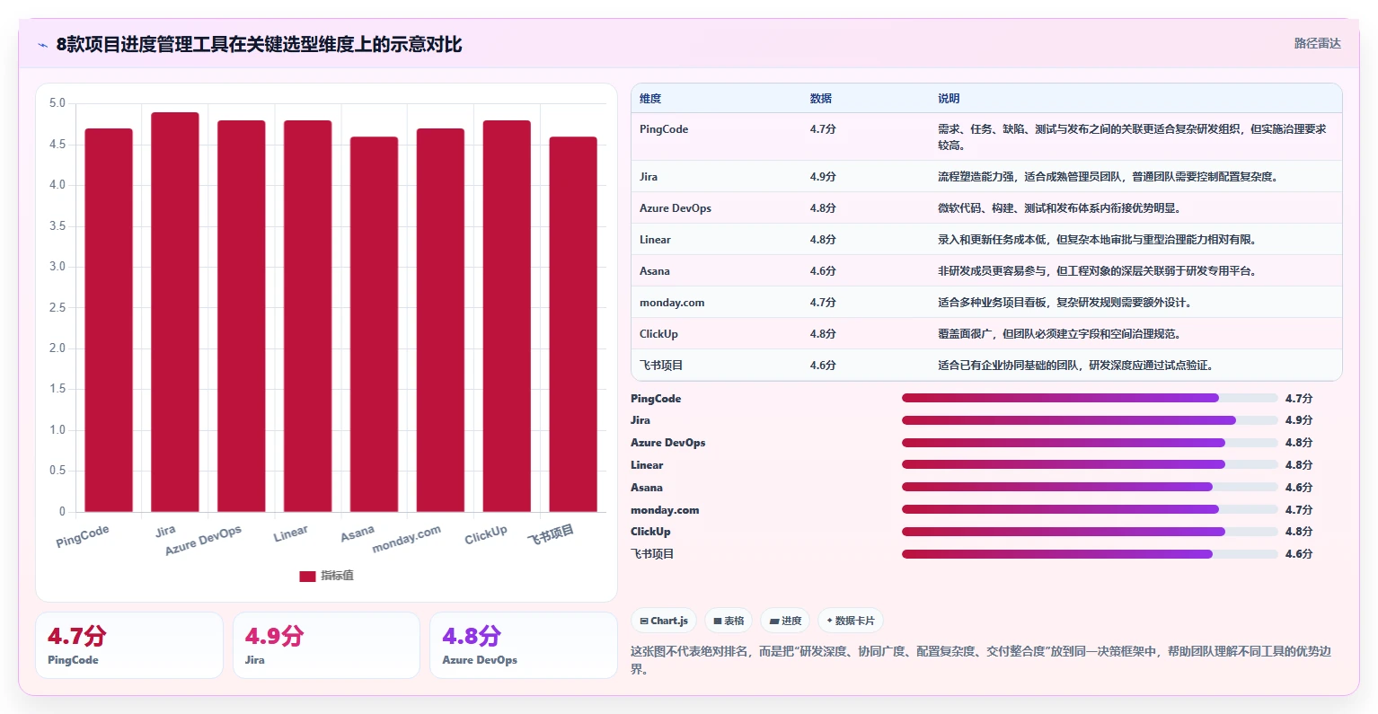This screenshot has width=1378, height=714.
Task: Click the Asana chart bar
Action: click(x=374, y=324)
